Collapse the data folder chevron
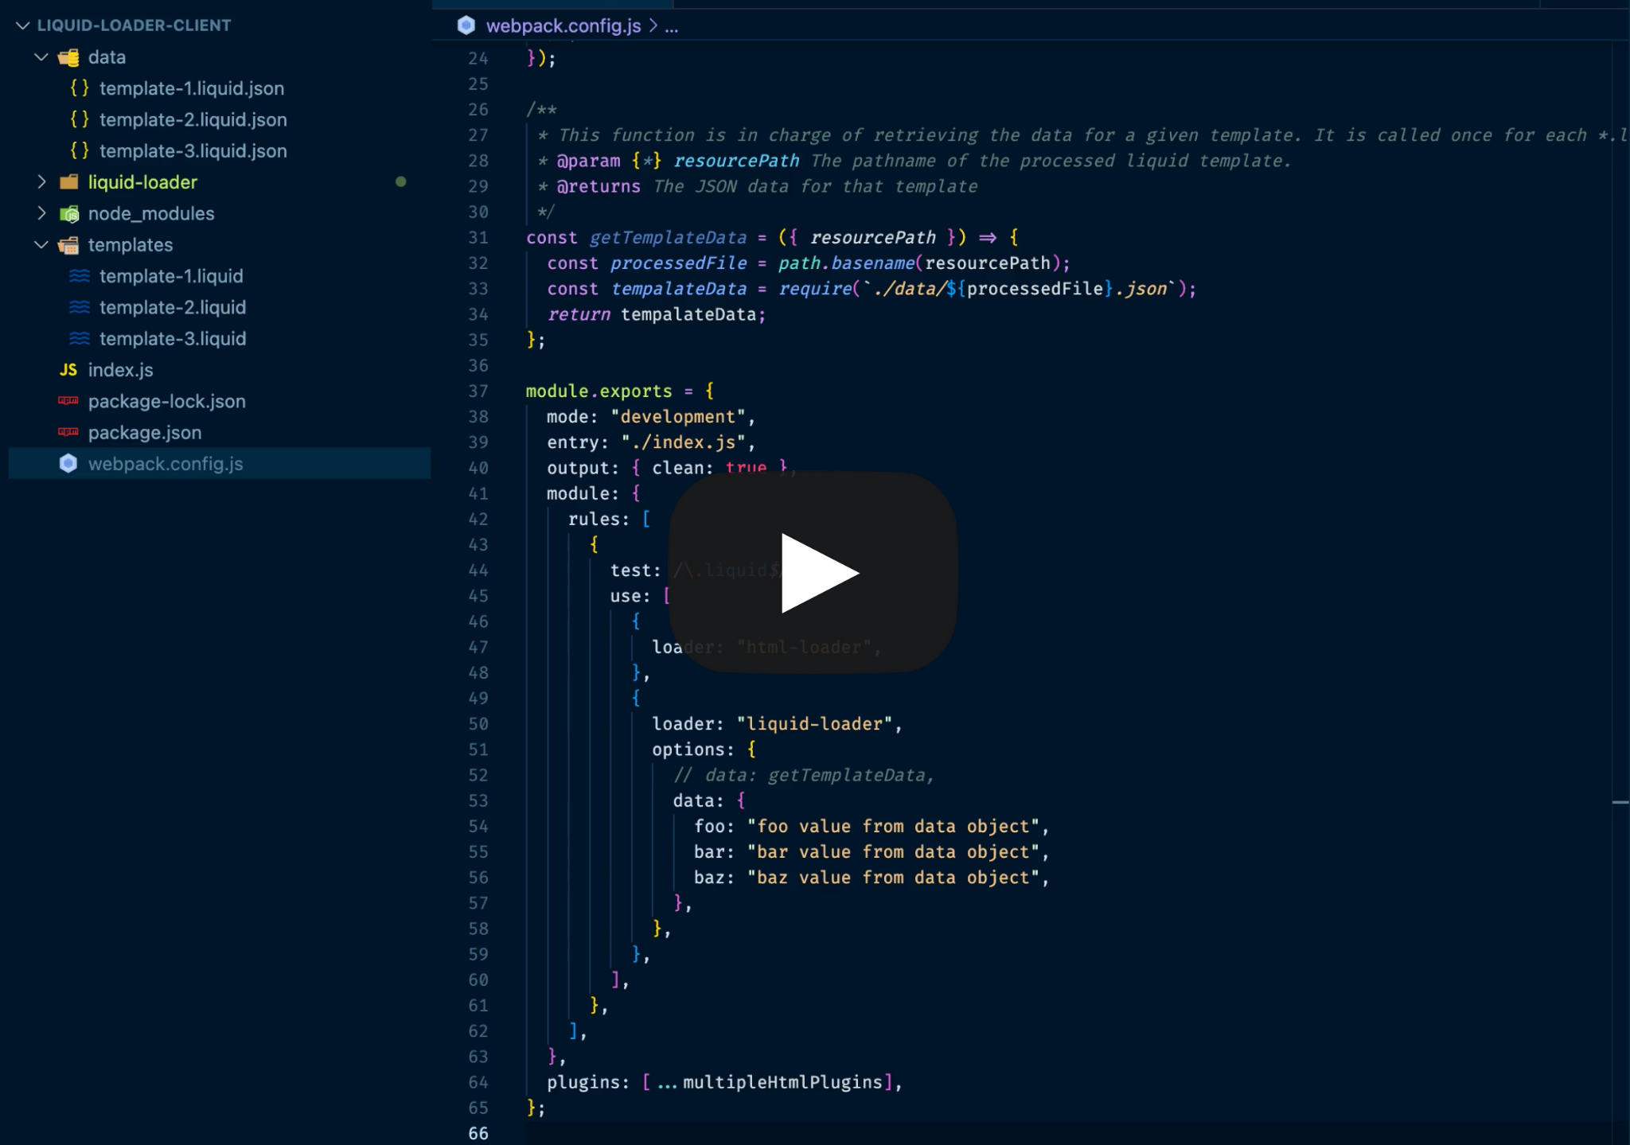 pyautogui.click(x=41, y=57)
